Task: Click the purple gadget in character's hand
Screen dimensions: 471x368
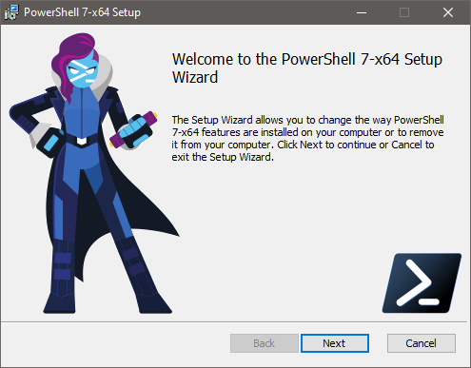Action: (x=134, y=130)
